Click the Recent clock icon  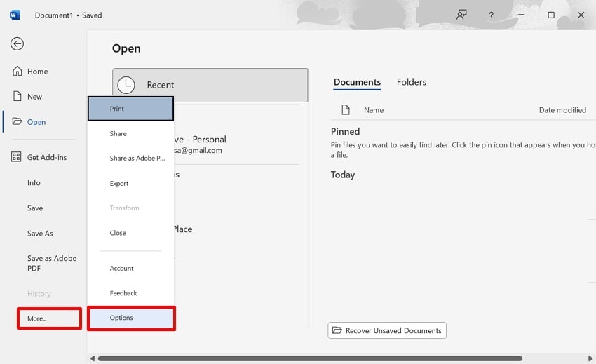pyautogui.click(x=126, y=85)
